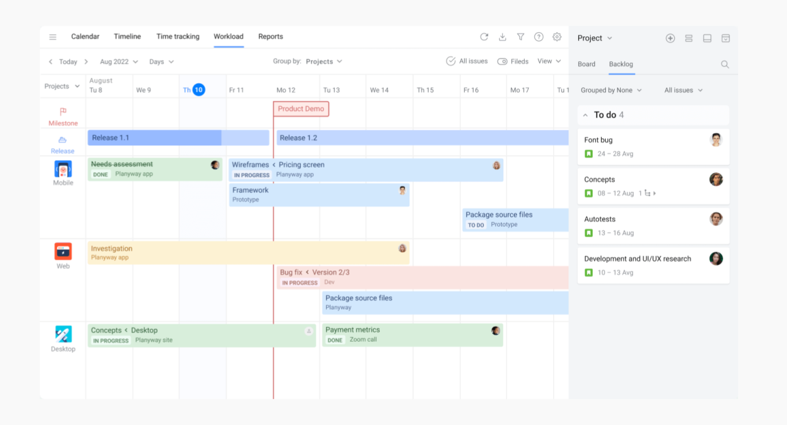787x425 pixels.
Task: Click the refresh icon in top toolbar
Action: 484,37
